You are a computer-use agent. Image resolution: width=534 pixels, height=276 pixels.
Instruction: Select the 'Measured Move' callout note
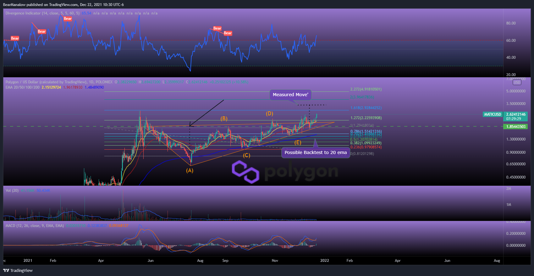point(290,95)
